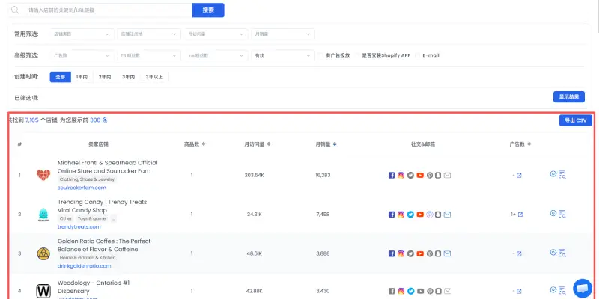Click the 'Clothing, Shoes & Jewelry' category tag

(x=87, y=179)
